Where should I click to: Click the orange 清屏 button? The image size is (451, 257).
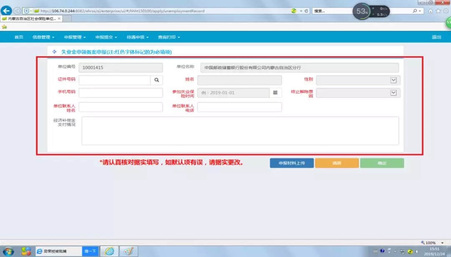(x=337, y=163)
